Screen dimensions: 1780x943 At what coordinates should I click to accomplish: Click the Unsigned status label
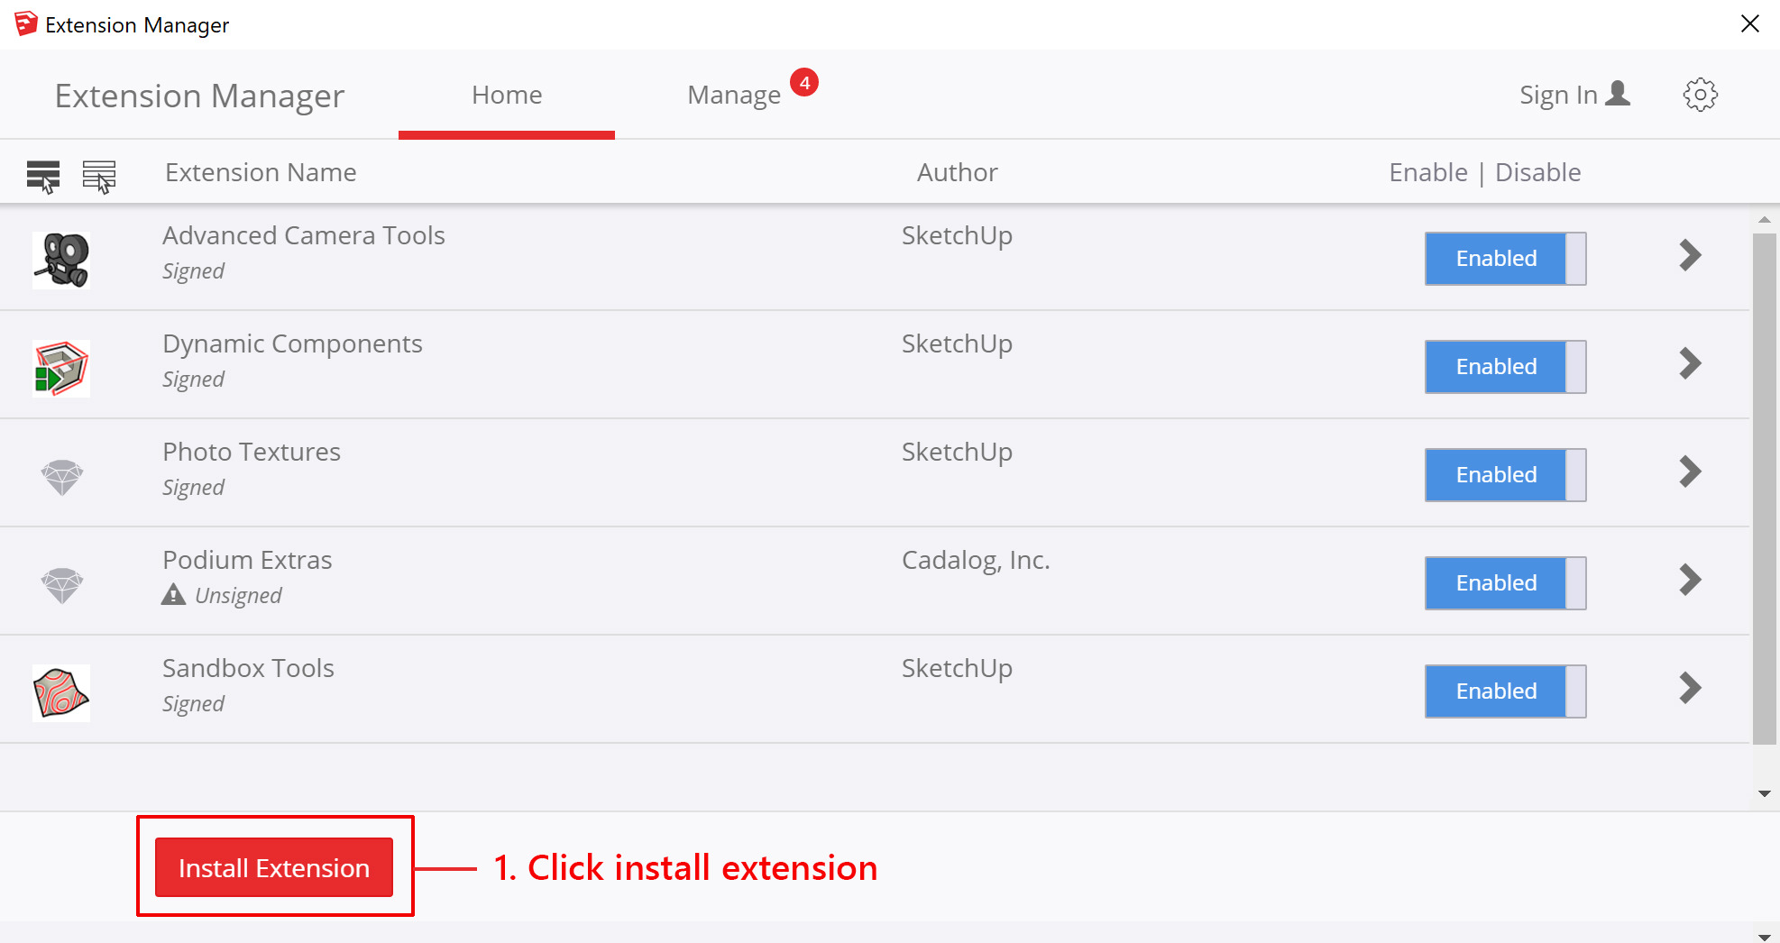click(x=238, y=596)
